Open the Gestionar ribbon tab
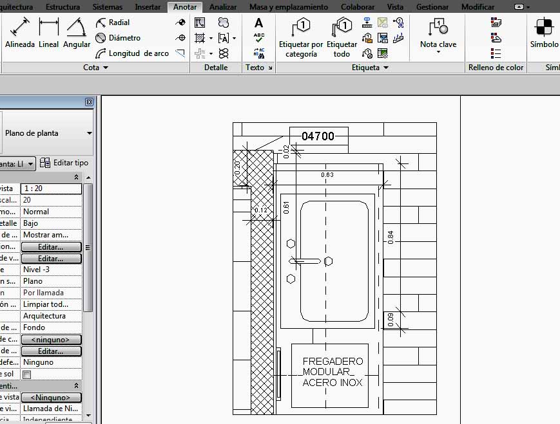This screenshot has height=424, width=560. (432, 7)
